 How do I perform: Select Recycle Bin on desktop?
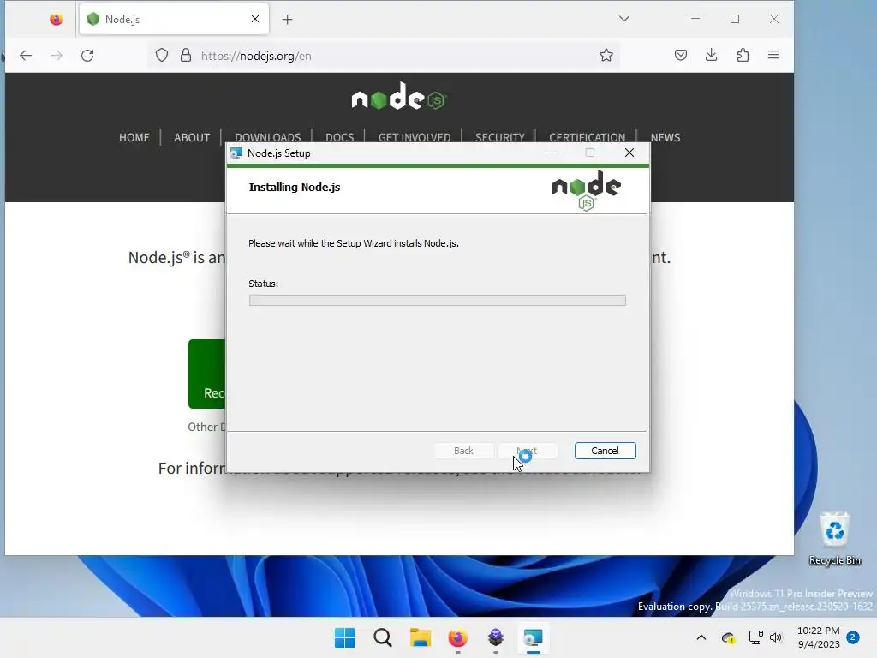point(834,539)
